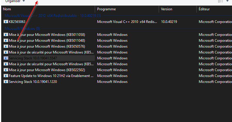Select the KB2565063 update entry
232x122 pixels.
tap(17, 22)
